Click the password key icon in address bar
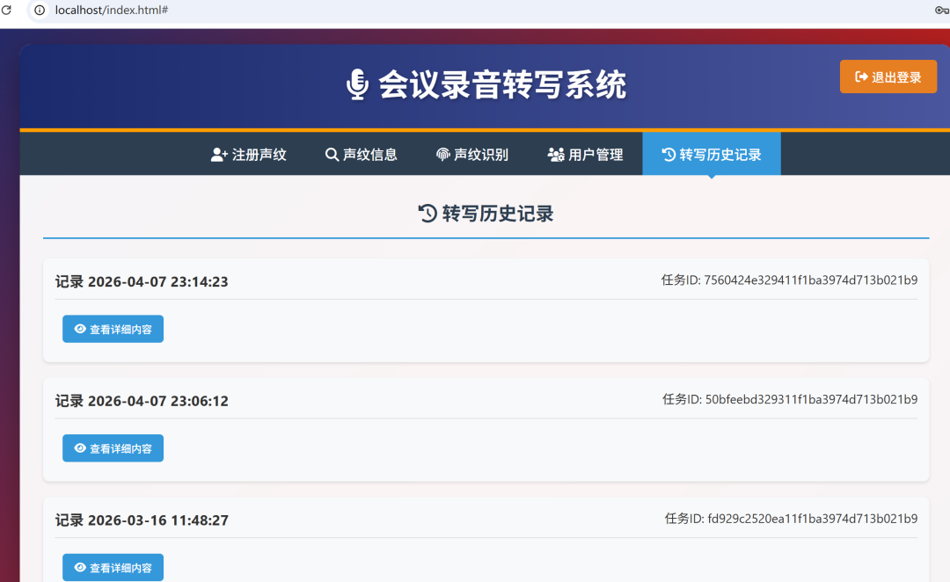The image size is (950, 582). (x=942, y=11)
